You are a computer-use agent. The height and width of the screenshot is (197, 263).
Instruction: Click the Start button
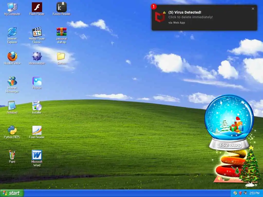[x=12, y=193]
